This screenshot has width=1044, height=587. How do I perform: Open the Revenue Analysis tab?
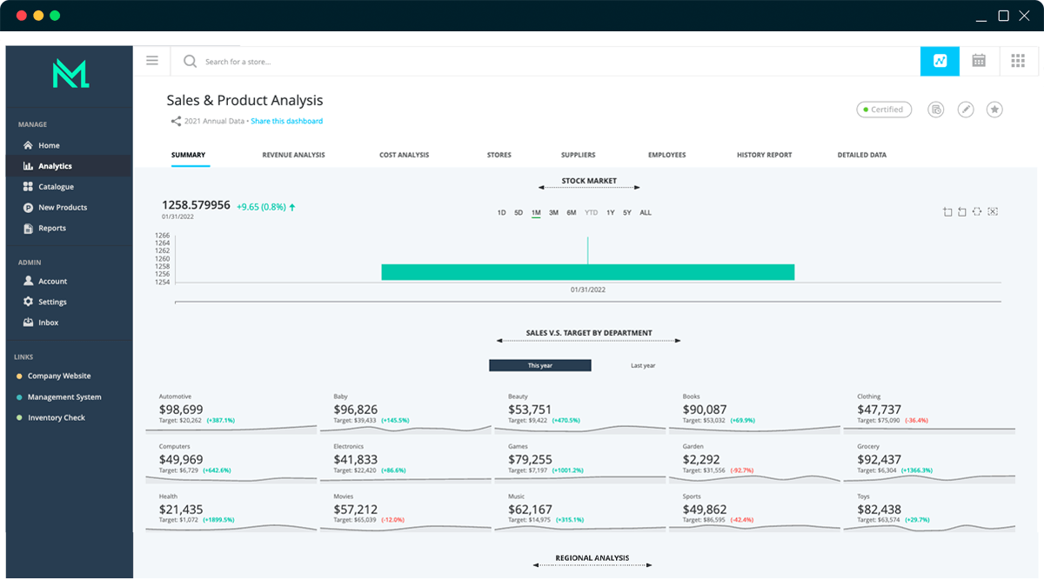point(293,155)
